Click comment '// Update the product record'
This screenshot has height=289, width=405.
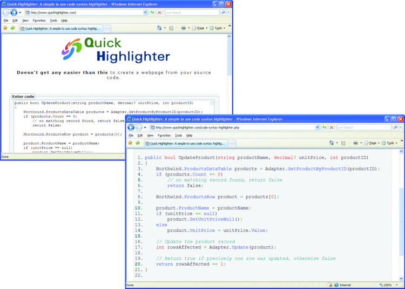(195, 241)
